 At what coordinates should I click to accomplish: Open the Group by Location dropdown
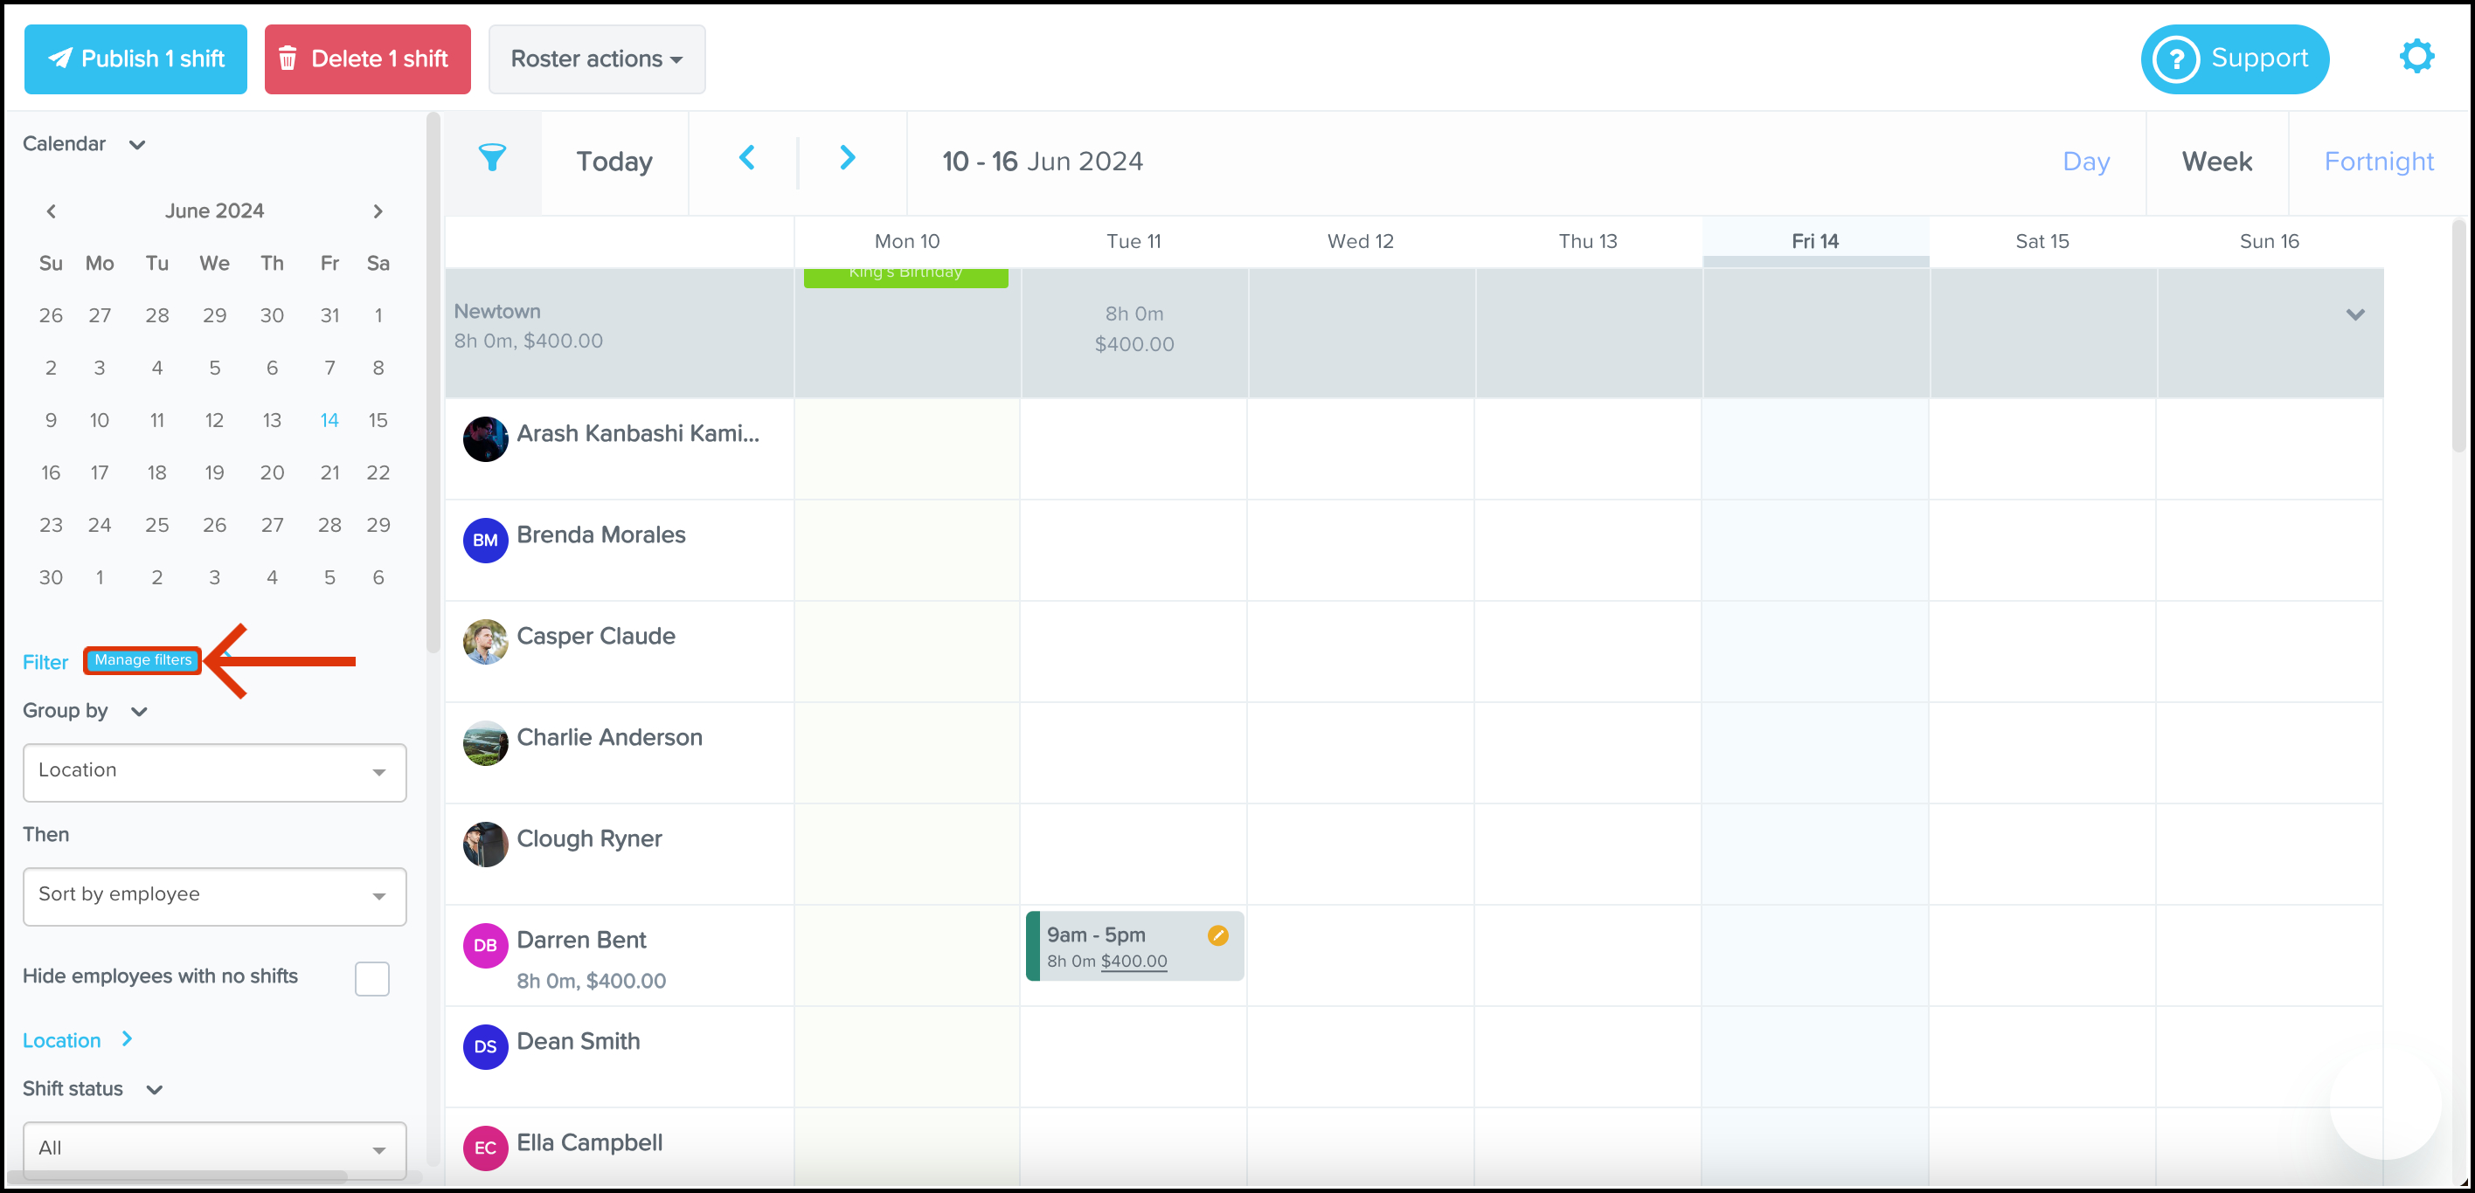[x=214, y=772]
